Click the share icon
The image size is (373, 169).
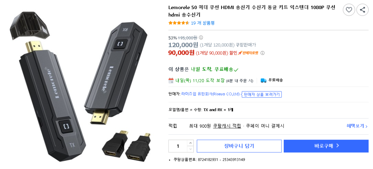point(362,10)
